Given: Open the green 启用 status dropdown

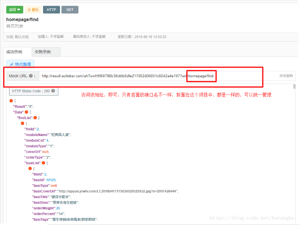Looking at the screenshot, I should coord(15,9).
